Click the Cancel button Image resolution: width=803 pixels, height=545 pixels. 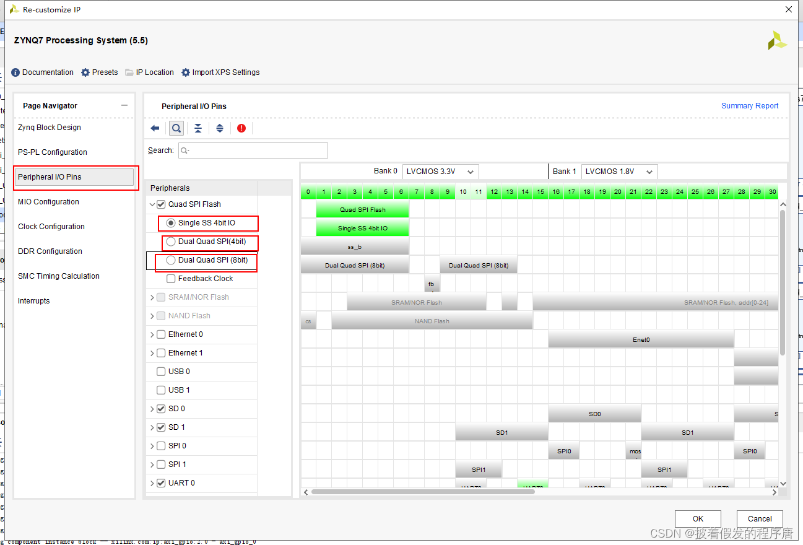click(x=760, y=519)
